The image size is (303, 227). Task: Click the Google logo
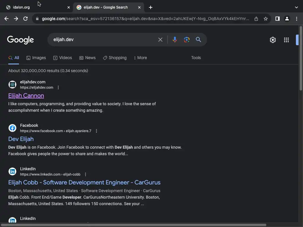point(20,40)
